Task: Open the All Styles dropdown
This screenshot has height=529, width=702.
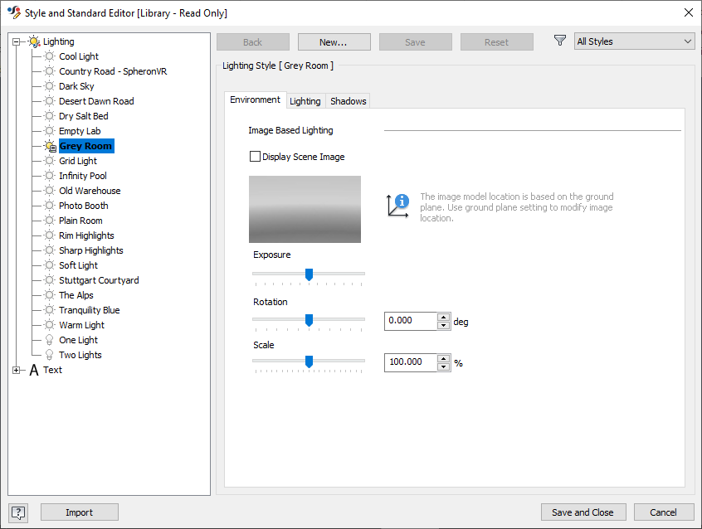Action: point(634,40)
